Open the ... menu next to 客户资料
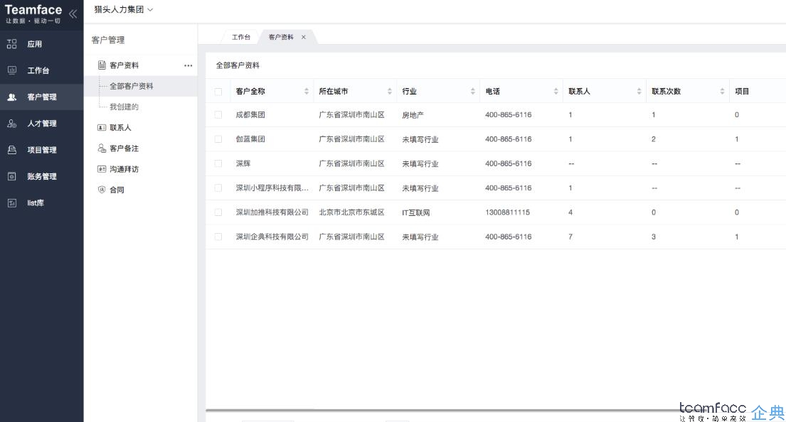Viewport: 786px width, 422px height. pos(188,65)
